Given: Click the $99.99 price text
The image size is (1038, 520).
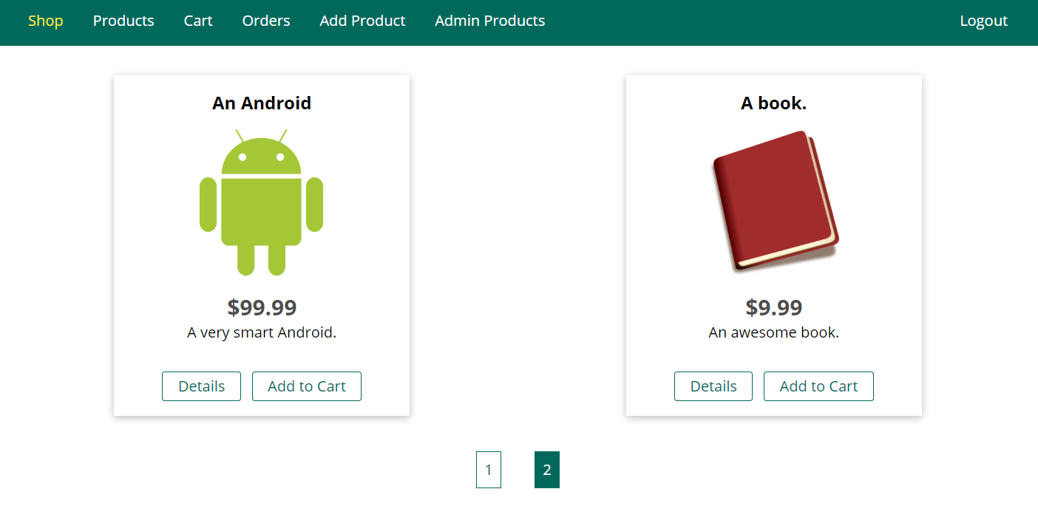Looking at the screenshot, I should point(262,307).
